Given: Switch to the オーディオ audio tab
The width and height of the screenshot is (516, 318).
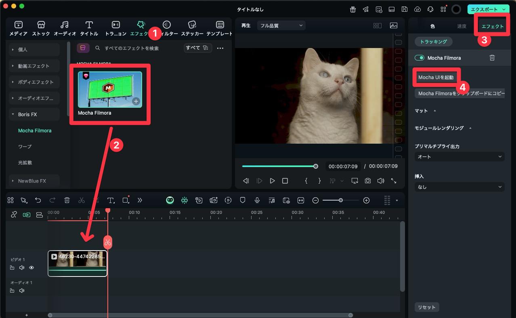Looking at the screenshot, I should [65, 28].
